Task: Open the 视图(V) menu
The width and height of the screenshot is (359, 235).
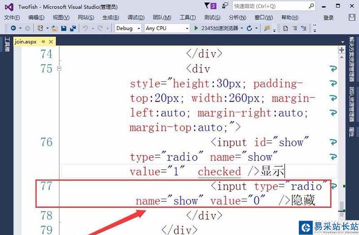Action: 61,18
